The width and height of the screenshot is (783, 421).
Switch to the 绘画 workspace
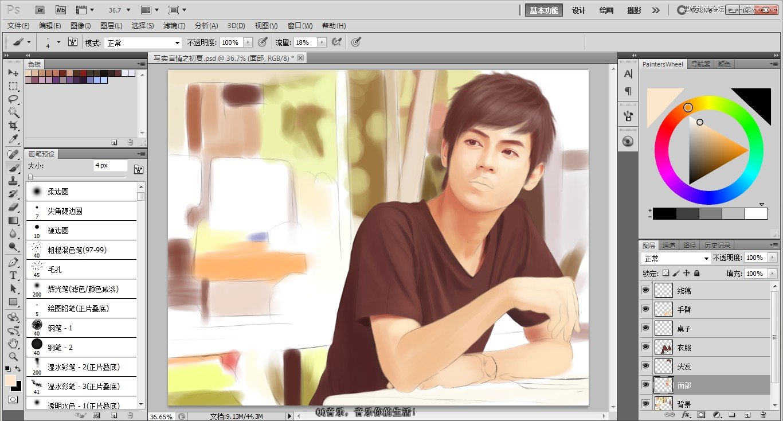click(606, 10)
